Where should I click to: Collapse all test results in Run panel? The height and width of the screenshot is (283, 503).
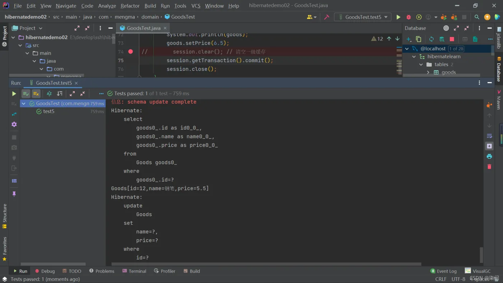(x=82, y=93)
